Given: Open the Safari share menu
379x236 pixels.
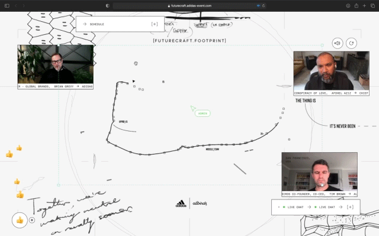Looking at the screenshot, I should coord(356,5).
